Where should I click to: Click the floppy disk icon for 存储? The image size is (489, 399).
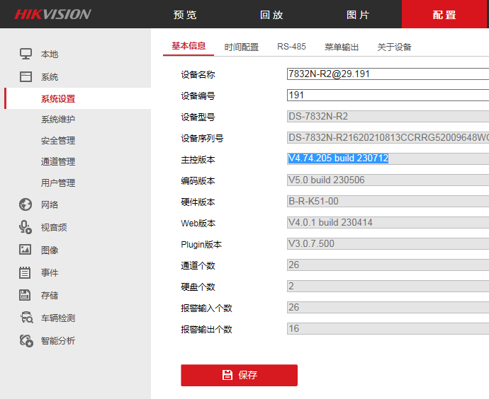(26, 295)
